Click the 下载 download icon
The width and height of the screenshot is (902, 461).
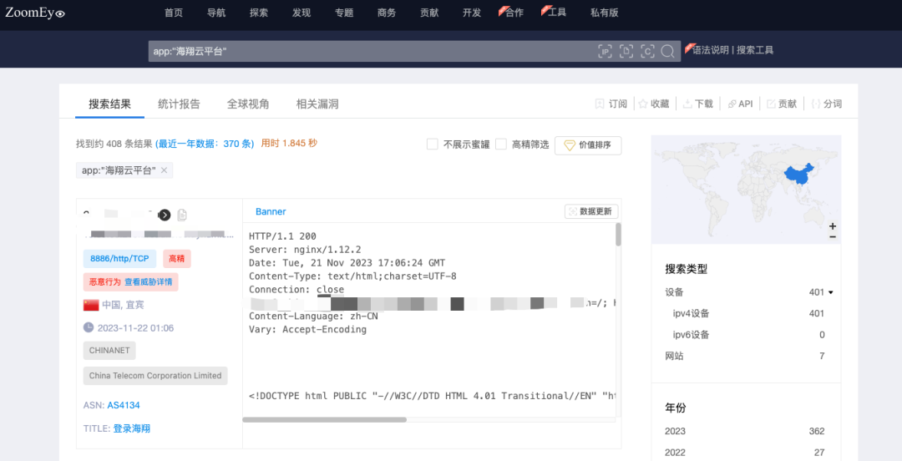(687, 104)
